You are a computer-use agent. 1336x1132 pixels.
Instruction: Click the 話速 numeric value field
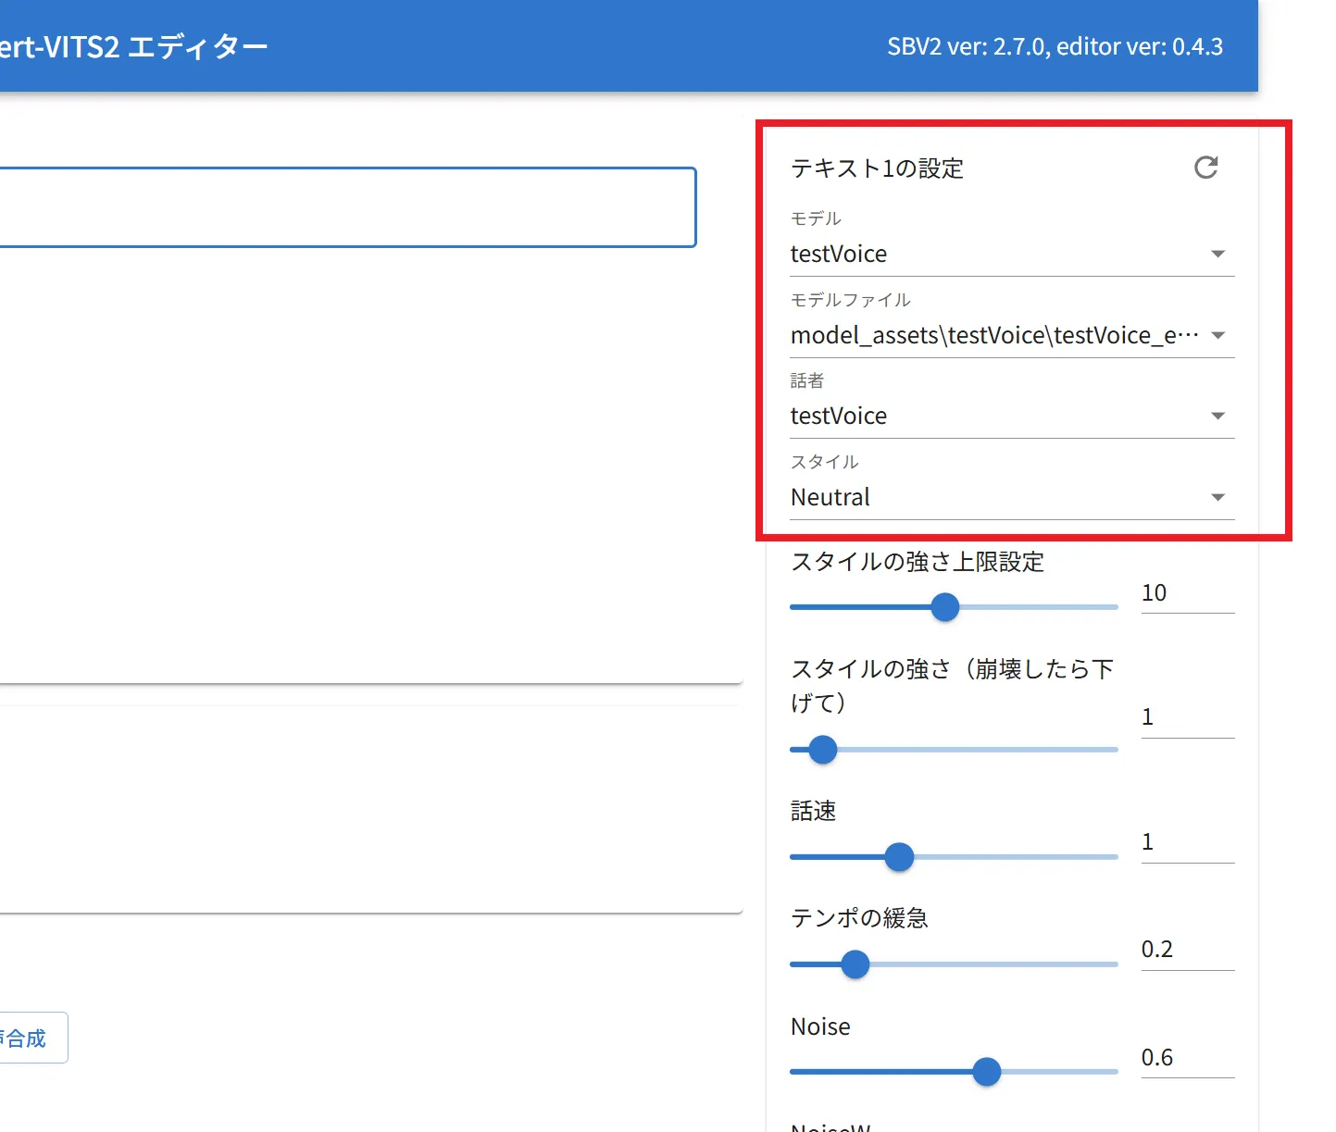[x=1186, y=842]
